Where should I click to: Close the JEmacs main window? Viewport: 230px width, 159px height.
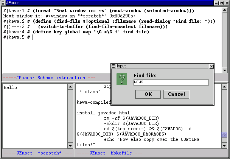[226, 3]
